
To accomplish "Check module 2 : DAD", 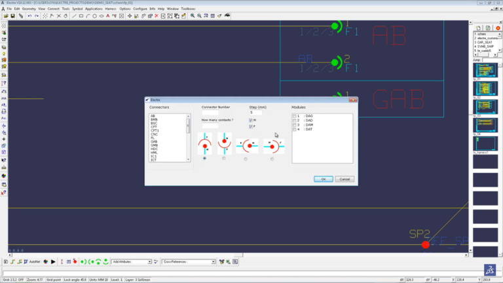I will 294,121.
